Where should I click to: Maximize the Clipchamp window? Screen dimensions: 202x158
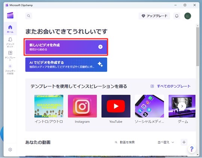(185, 5)
